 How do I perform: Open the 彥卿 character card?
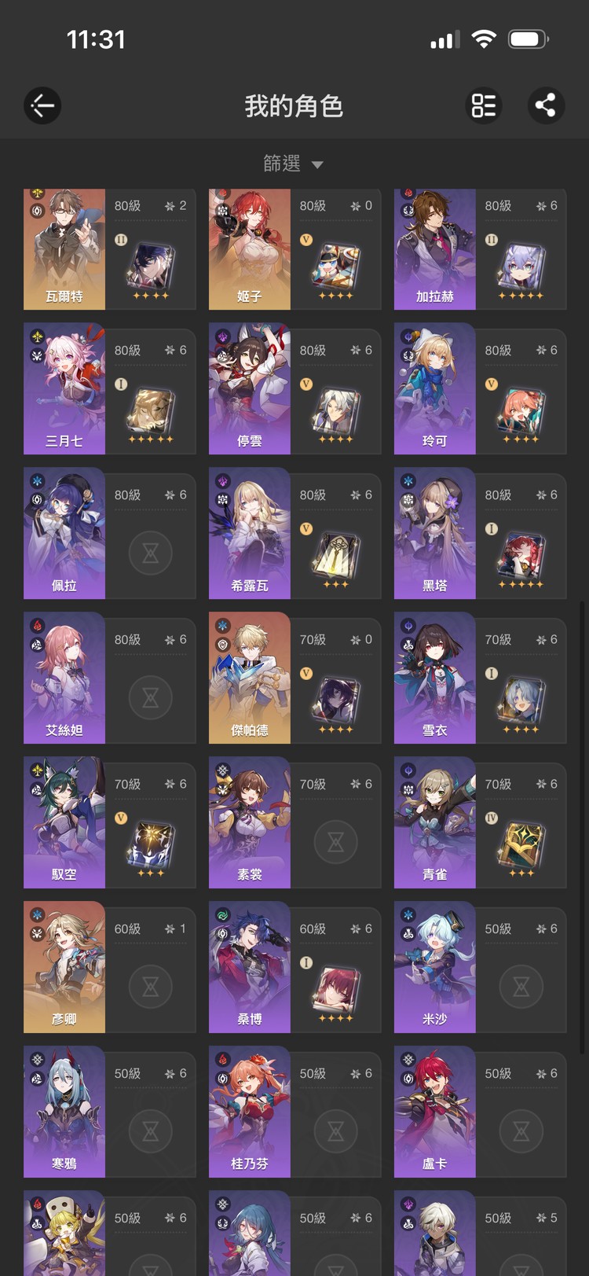click(110, 967)
